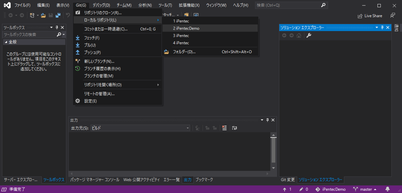
Task: Switch to the パッケージ マネージャー コンソール tab
Action: coord(94,179)
